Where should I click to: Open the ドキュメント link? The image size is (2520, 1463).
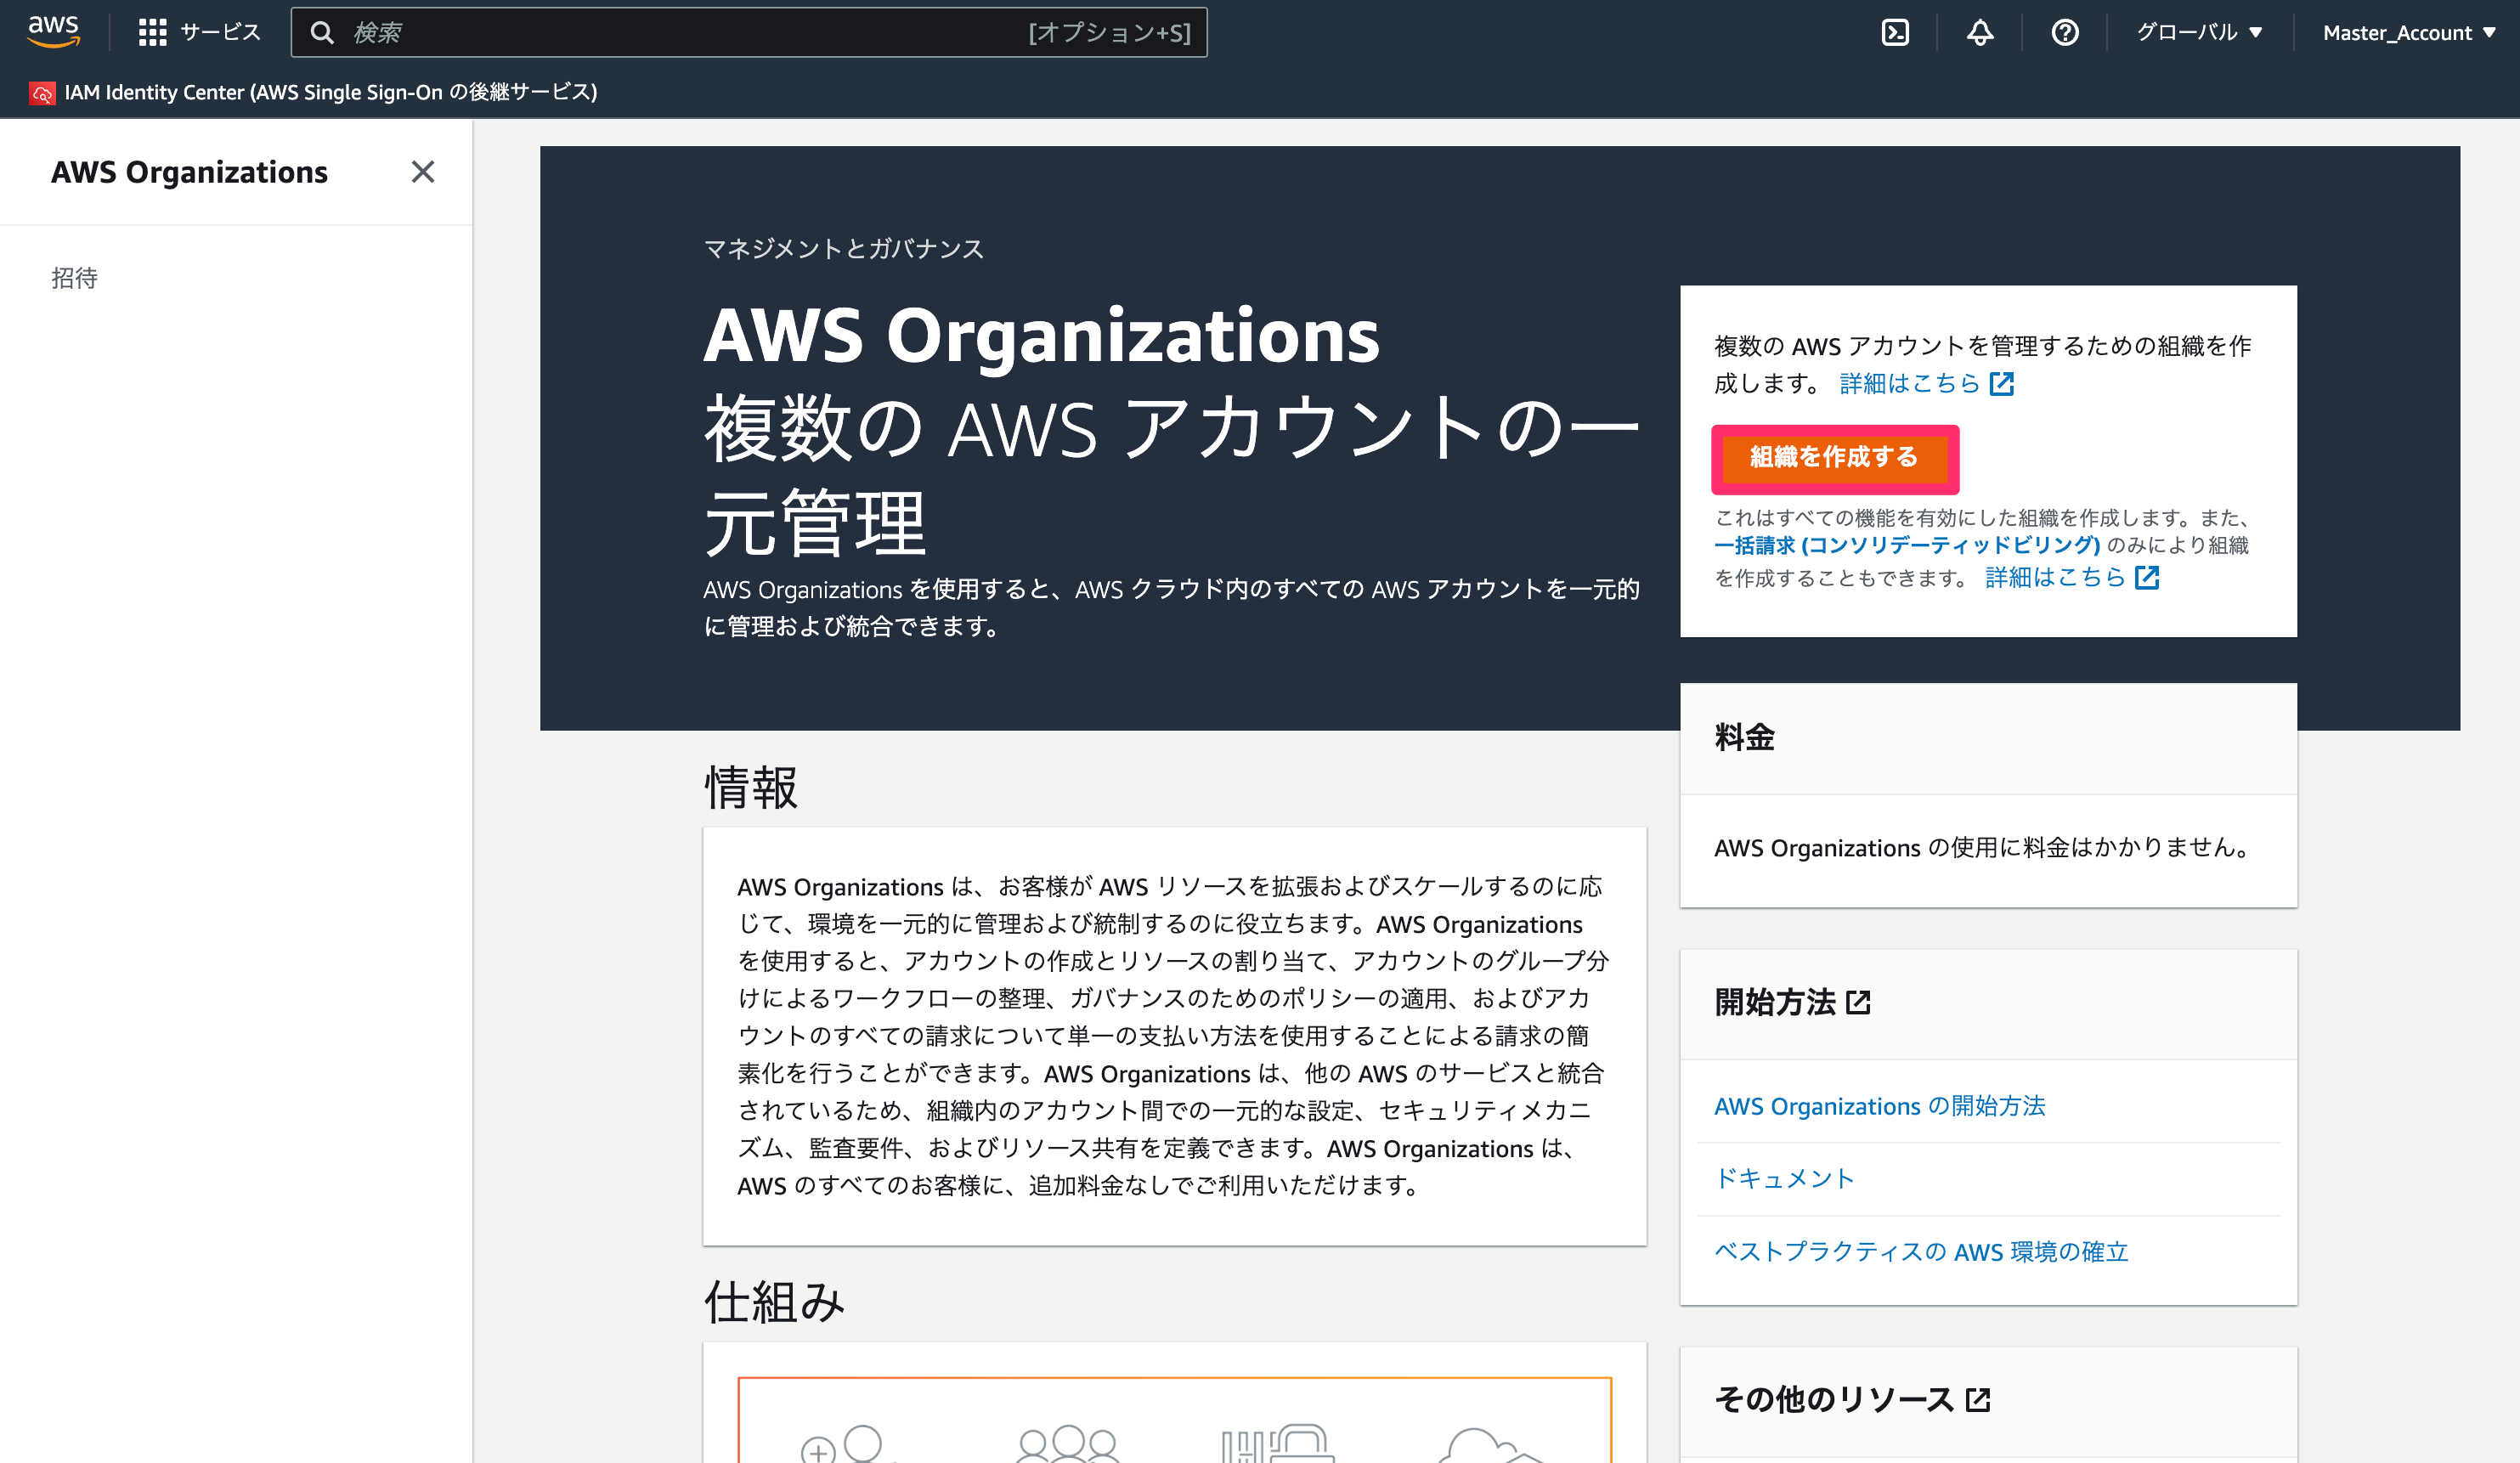tap(1784, 1178)
